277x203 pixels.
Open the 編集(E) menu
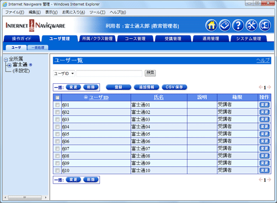point(34,12)
